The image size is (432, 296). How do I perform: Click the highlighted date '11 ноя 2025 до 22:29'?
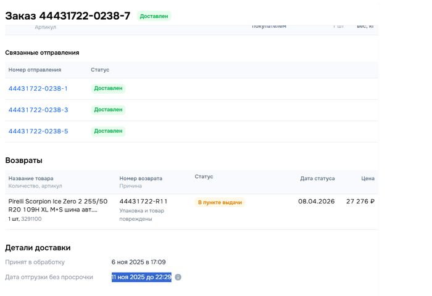click(141, 277)
